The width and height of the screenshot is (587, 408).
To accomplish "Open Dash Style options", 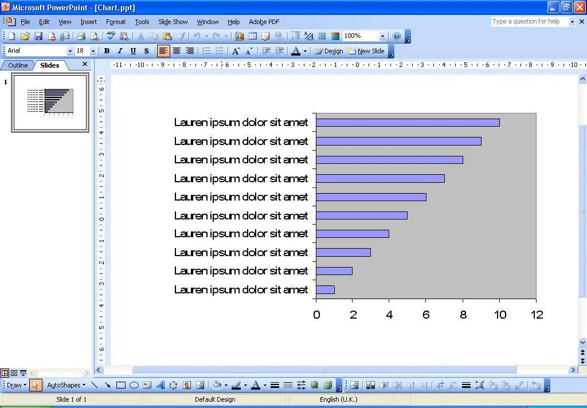I will (x=288, y=385).
